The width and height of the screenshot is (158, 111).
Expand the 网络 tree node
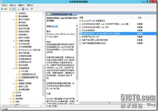(x=11, y=102)
